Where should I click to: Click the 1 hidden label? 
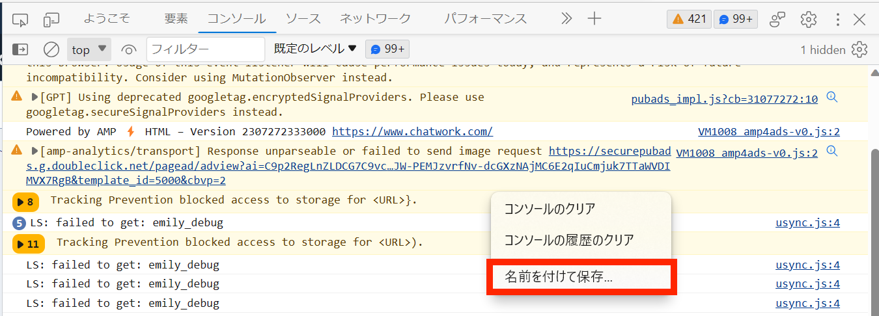click(823, 49)
